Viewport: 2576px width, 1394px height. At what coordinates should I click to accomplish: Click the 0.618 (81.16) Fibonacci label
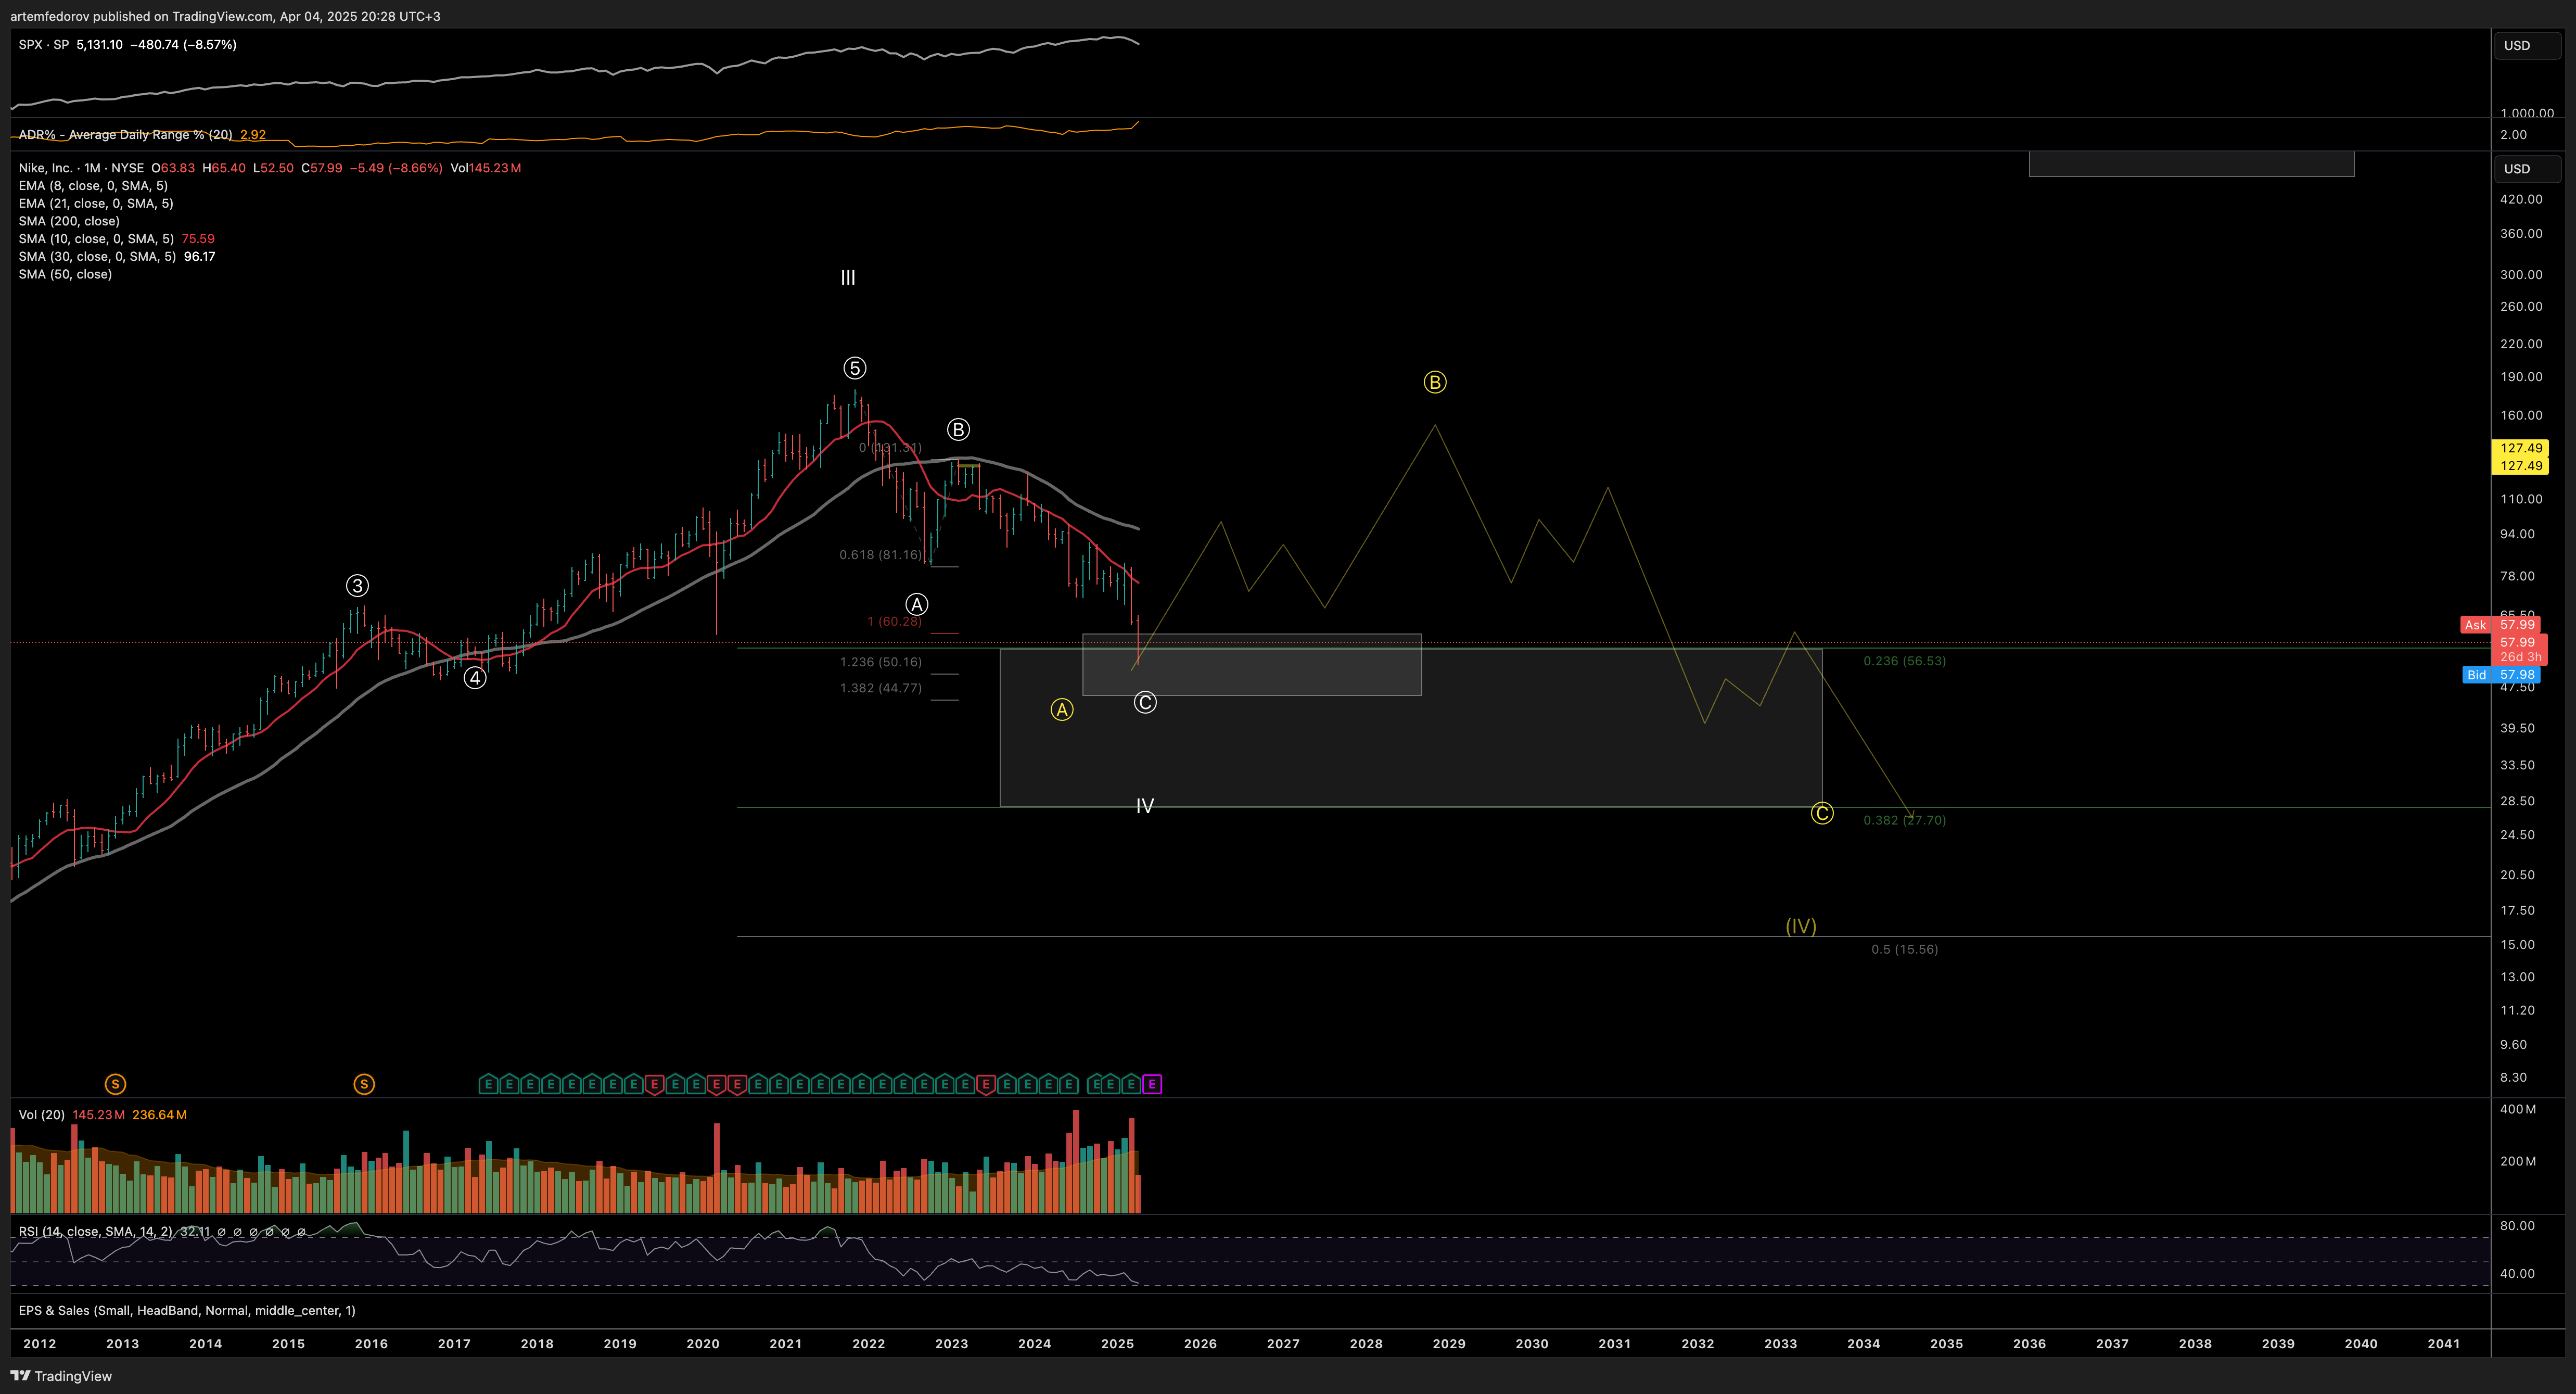[881, 555]
